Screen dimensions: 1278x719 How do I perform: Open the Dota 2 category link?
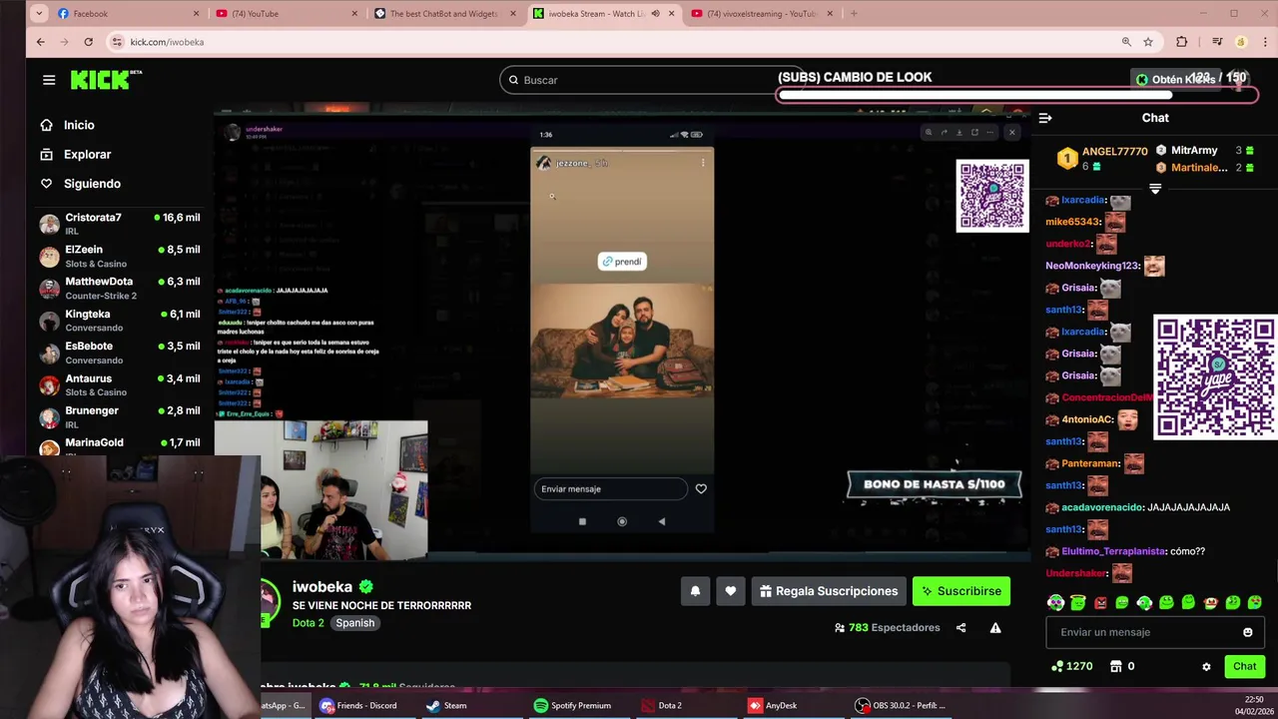(x=308, y=623)
